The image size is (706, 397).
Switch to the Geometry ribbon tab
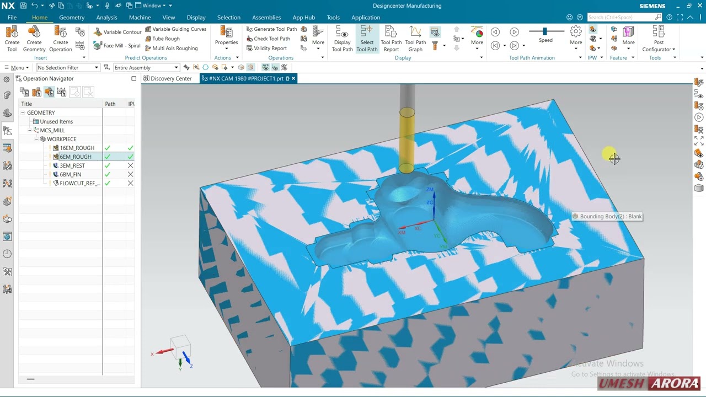[72, 17]
